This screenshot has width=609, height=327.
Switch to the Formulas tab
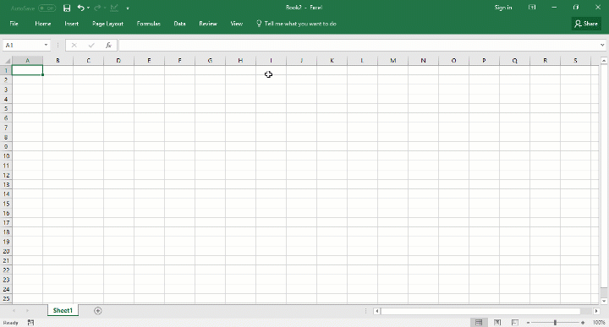tap(148, 24)
